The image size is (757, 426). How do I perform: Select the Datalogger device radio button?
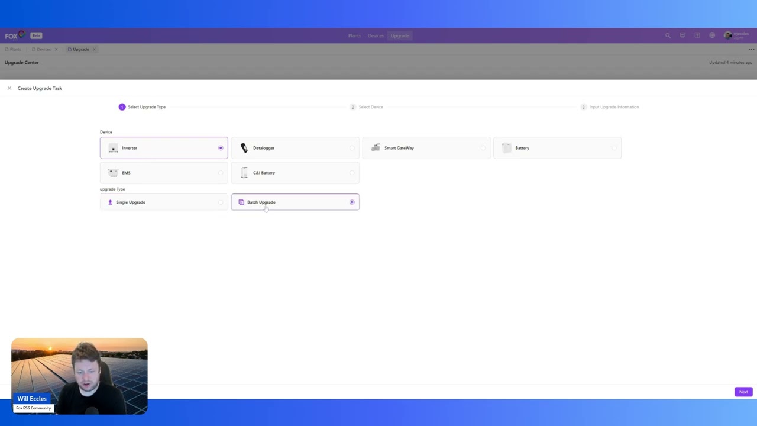(x=352, y=148)
